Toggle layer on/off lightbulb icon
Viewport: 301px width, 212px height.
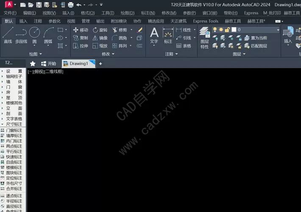coord(215,30)
